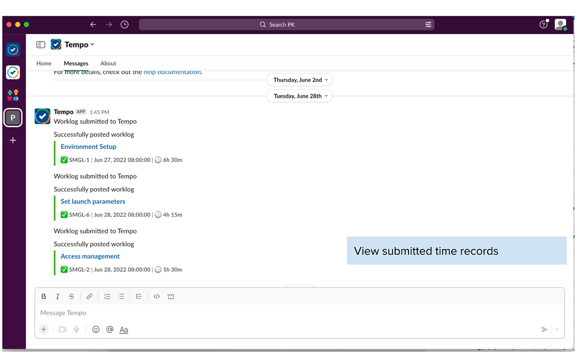Click SMGL-1 Jun 27 worklog details
The image size is (577, 361).
click(x=121, y=160)
